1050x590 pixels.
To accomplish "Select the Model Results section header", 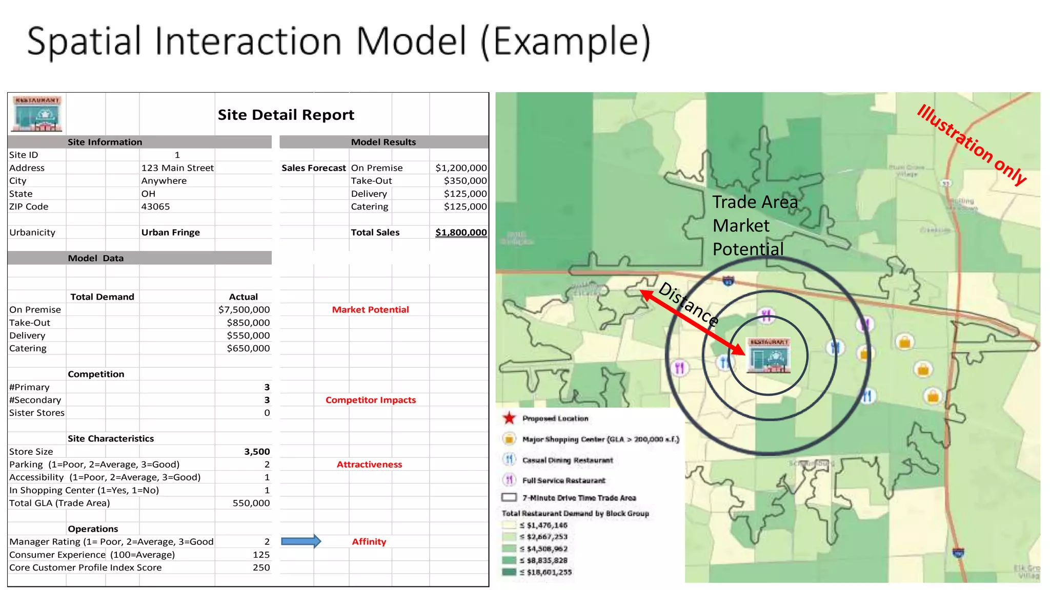I will [x=383, y=142].
